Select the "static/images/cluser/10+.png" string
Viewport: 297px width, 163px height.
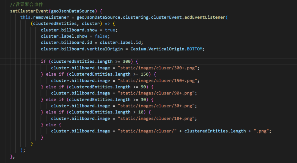(156, 118)
